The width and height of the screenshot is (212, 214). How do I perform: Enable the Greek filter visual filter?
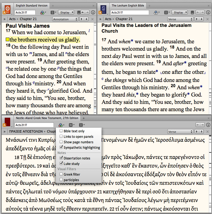[x=61, y=174]
